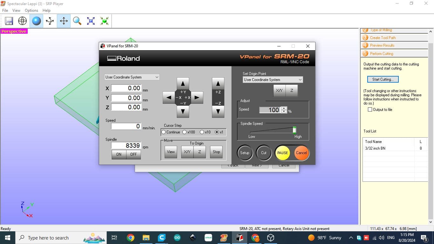434x244 pixels.
Task: Lower the spindle with the -Z arrow
Action: click(218, 112)
